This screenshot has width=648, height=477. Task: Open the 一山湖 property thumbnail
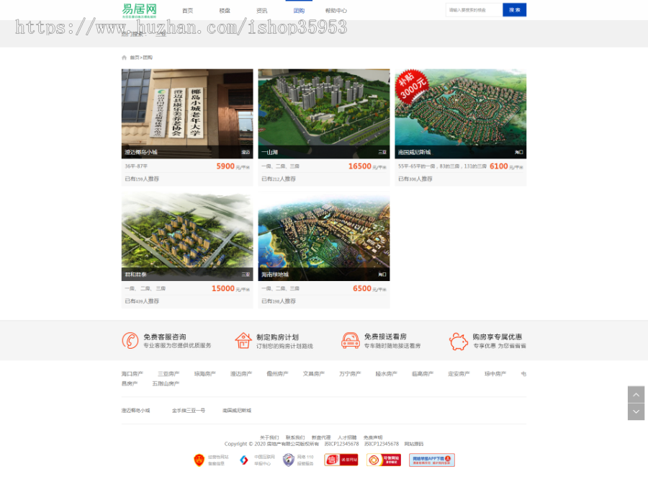(x=323, y=113)
